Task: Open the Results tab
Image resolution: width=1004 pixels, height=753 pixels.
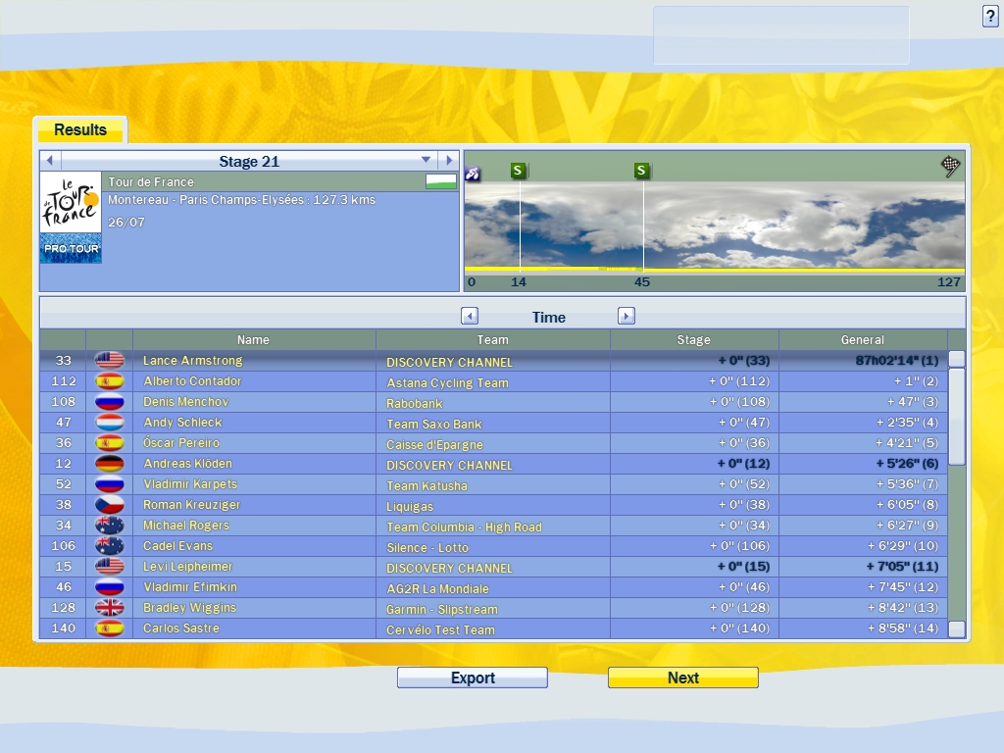Action: (79, 129)
